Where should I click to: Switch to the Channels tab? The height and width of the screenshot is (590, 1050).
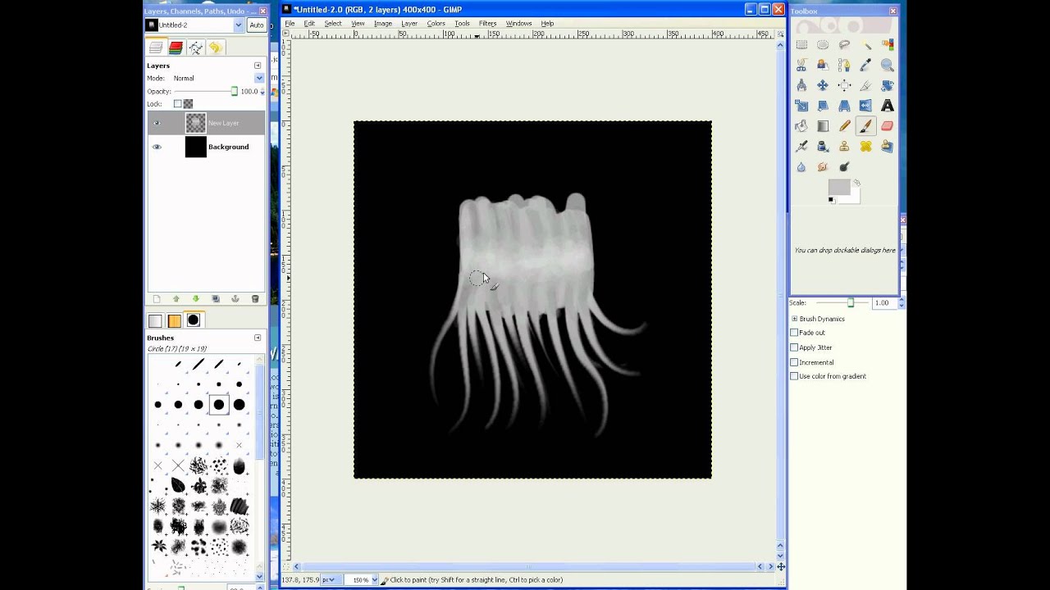pyautogui.click(x=176, y=48)
